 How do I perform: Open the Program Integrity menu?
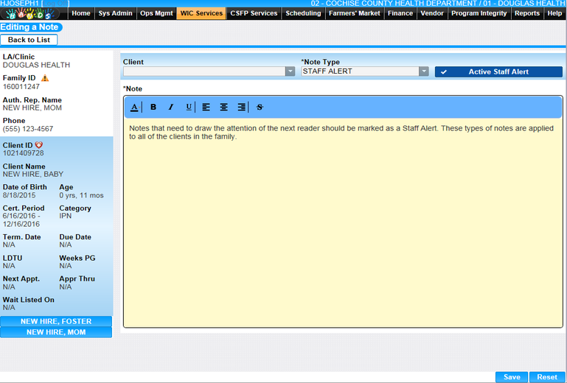pyautogui.click(x=479, y=13)
